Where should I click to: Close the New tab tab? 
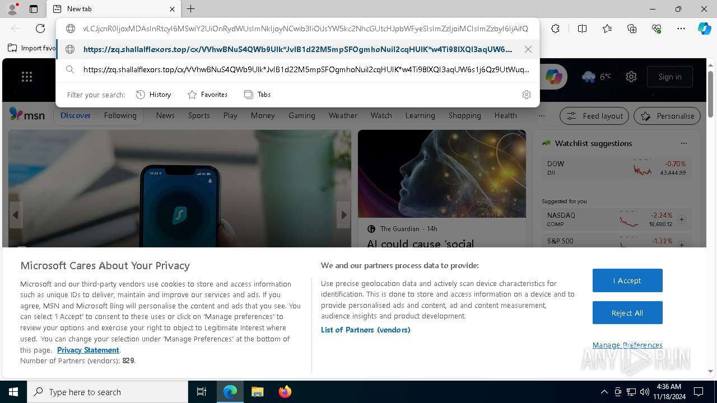[x=172, y=9]
